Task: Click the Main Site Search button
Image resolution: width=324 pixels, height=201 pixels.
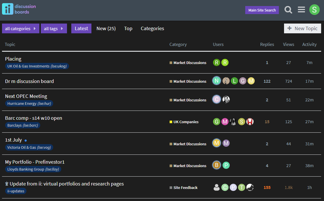Action: (262, 10)
